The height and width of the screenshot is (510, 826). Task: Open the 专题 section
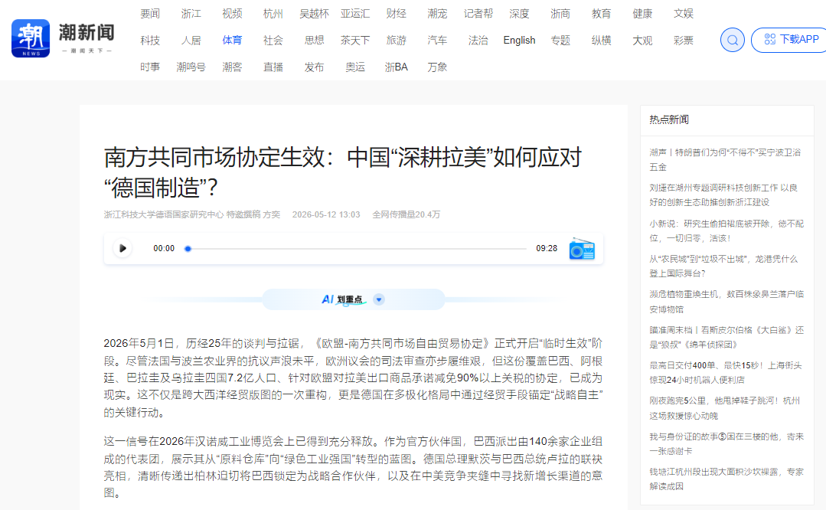pyautogui.click(x=560, y=41)
